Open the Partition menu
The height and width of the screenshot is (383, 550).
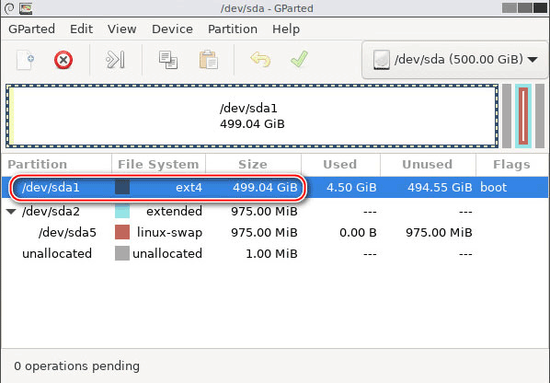click(233, 29)
